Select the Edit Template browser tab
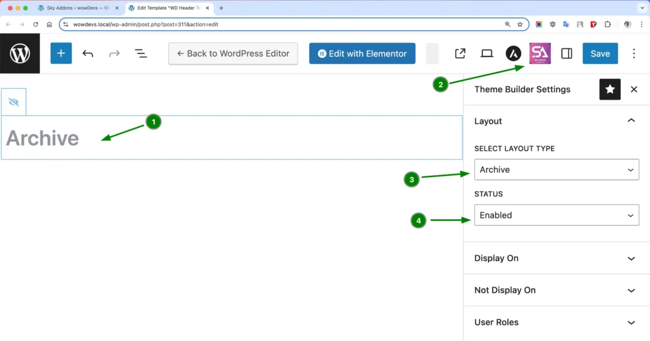This screenshot has width=650, height=341. [x=168, y=8]
